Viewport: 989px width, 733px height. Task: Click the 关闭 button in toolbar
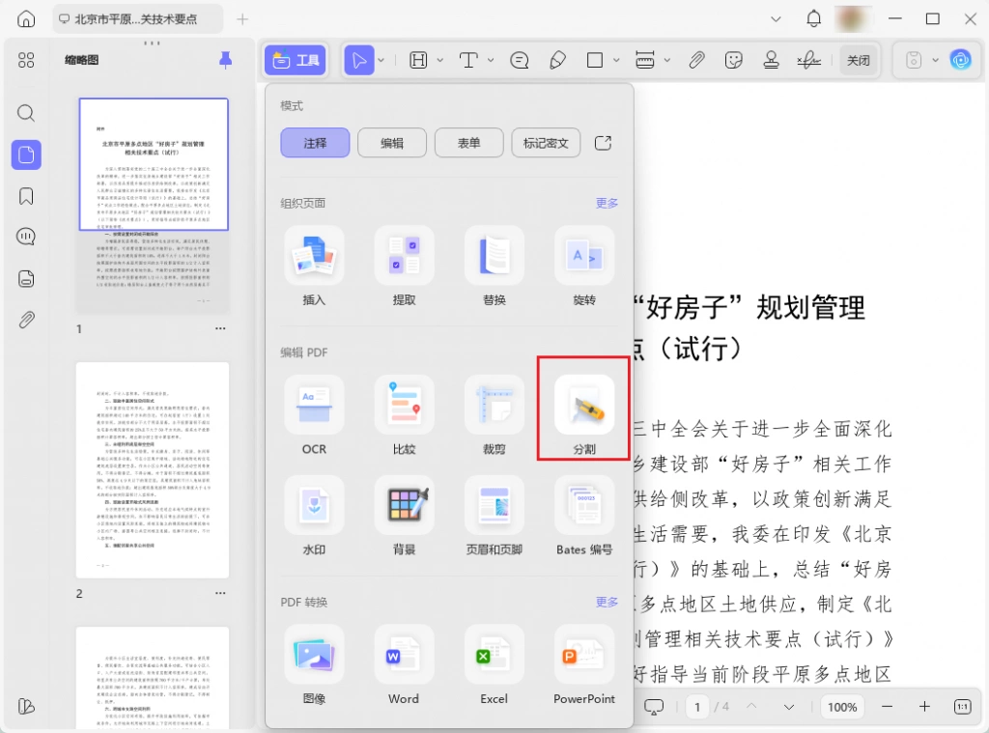click(858, 61)
